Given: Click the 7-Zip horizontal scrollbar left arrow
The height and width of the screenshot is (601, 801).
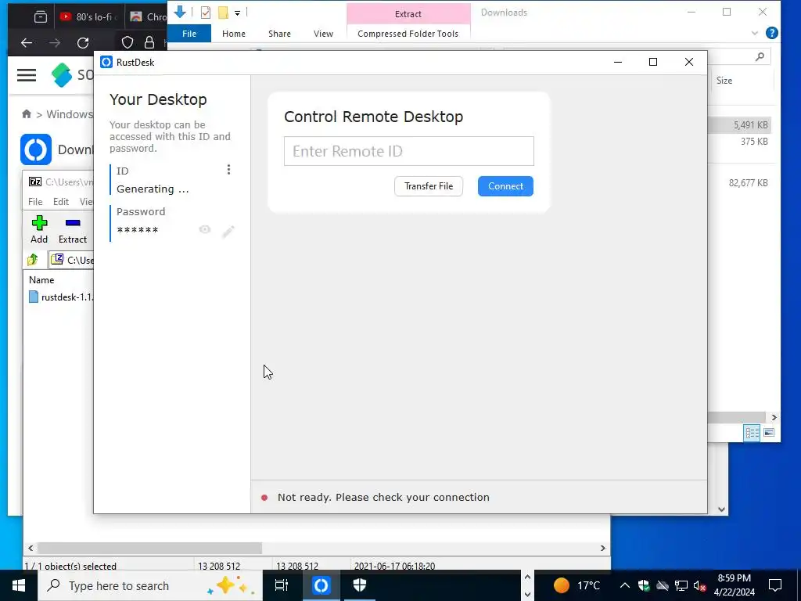Looking at the screenshot, I should [31, 549].
